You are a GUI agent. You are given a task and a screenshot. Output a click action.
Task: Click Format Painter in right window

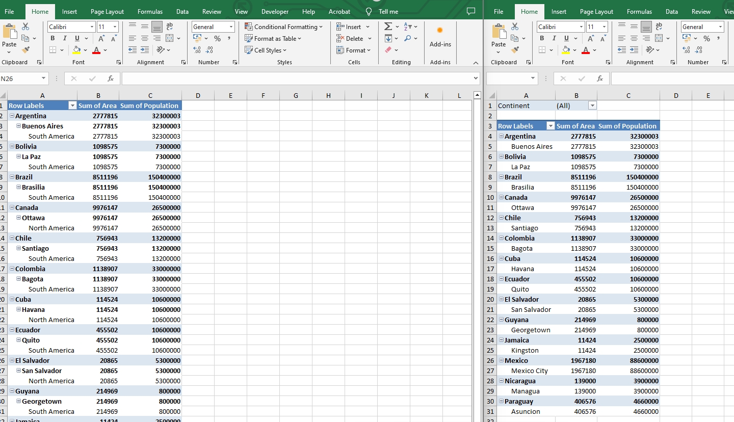coord(515,50)
